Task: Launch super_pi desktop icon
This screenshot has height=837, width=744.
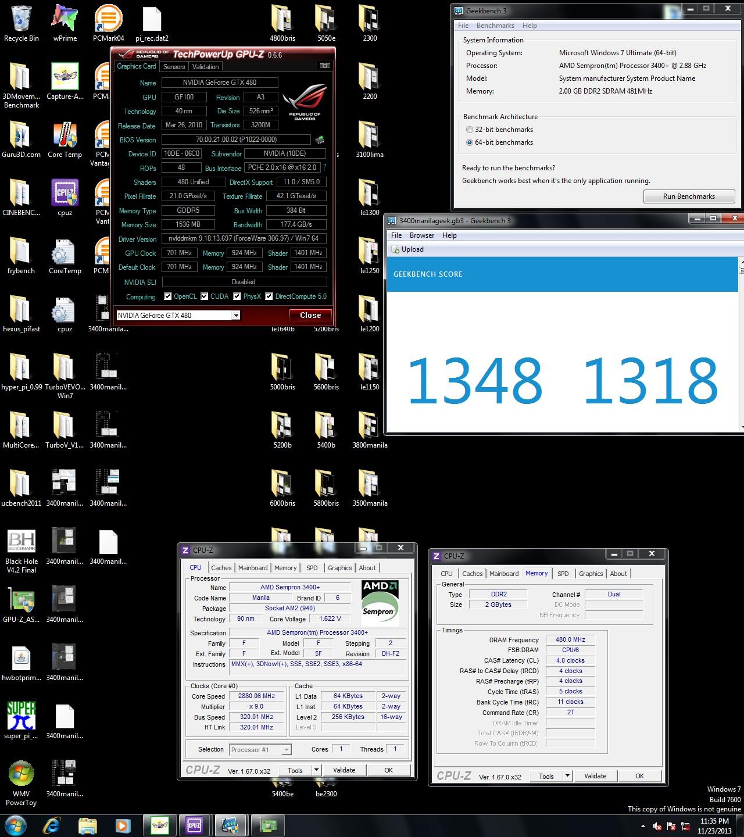Action: click(x=22, y=721)
